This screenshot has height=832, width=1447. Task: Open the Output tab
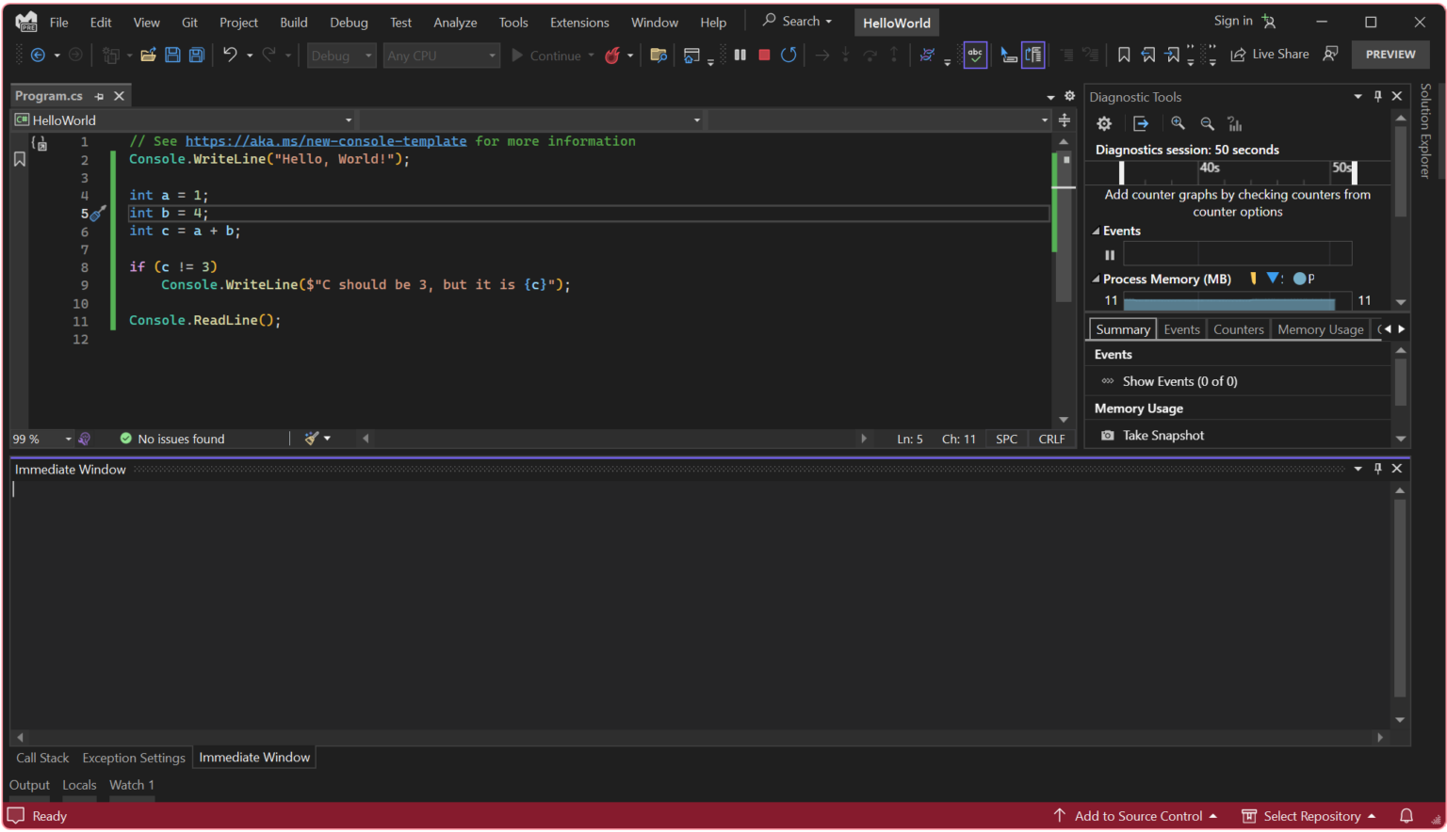point(29,785)
